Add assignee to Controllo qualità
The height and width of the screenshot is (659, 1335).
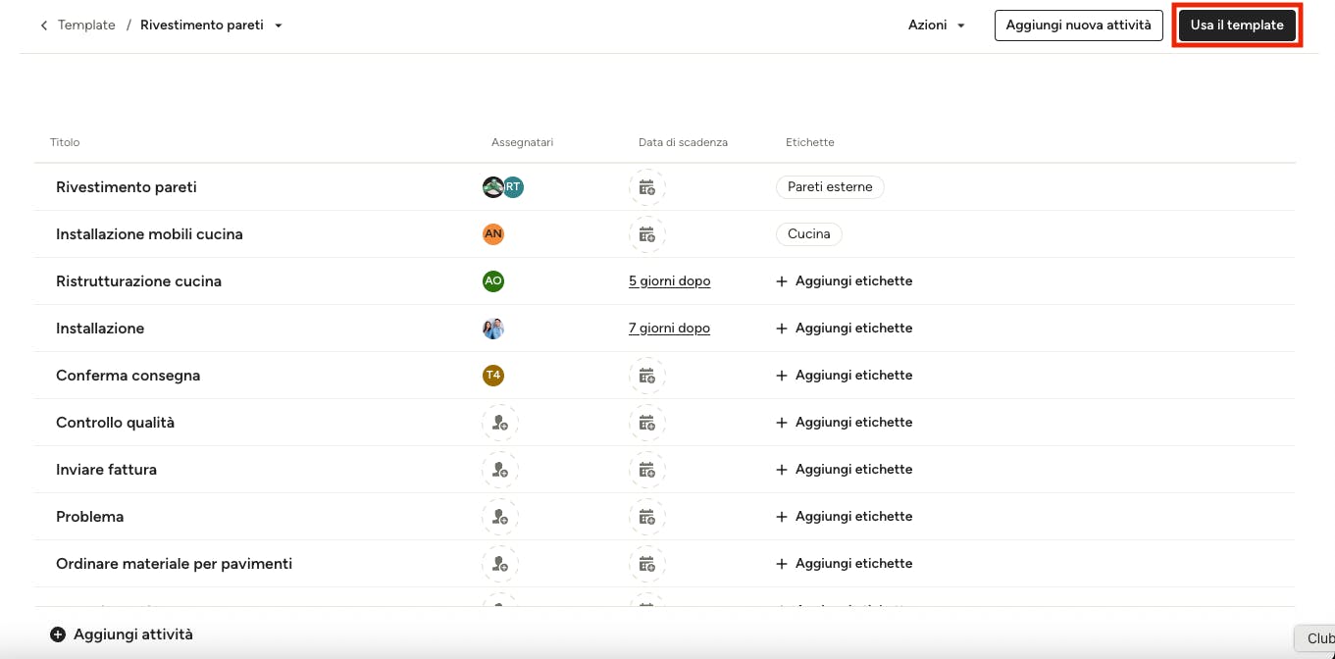[500, 423]
